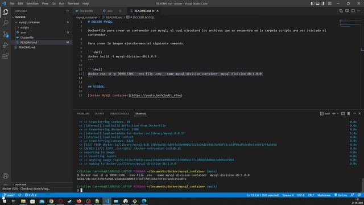Image resolution: width=364 pixels, height=205 pixels.
Task: Collapse the mysql_container folder
Action: 16,22
